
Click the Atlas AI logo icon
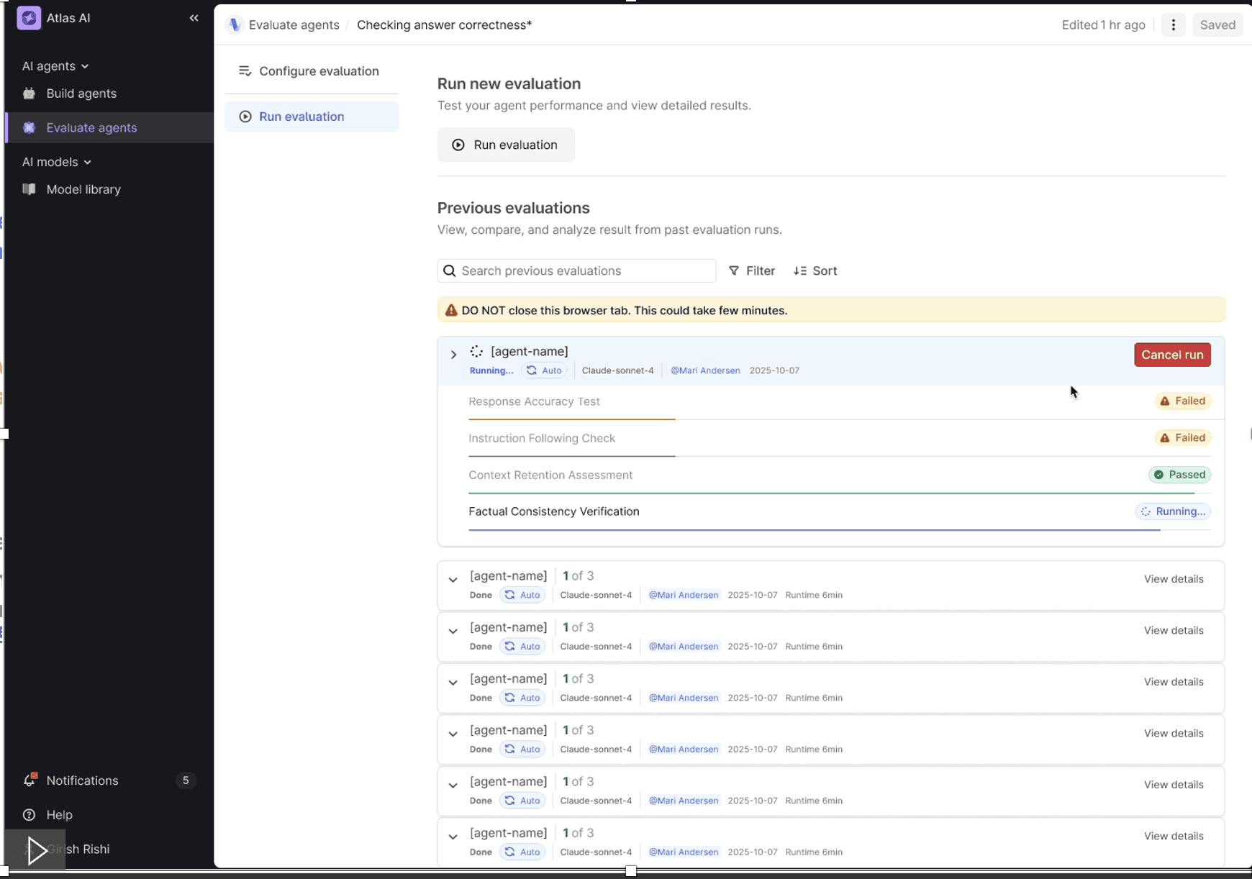29,18
